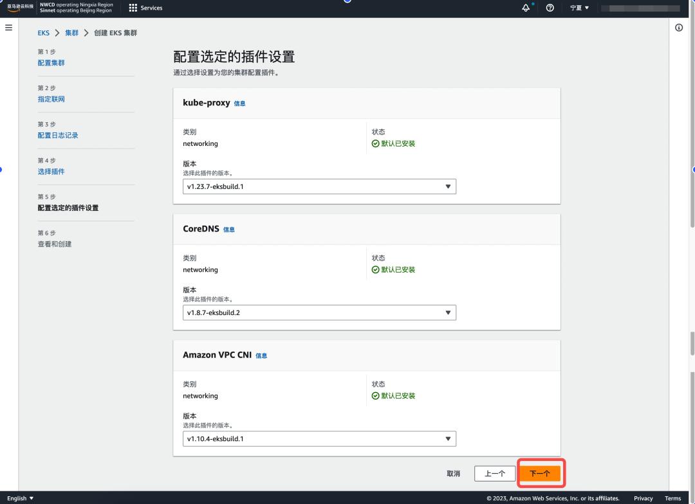This screenshot has width=695, height=504.
Task: Open the EKS breadcrumb link
Action: 43,33
